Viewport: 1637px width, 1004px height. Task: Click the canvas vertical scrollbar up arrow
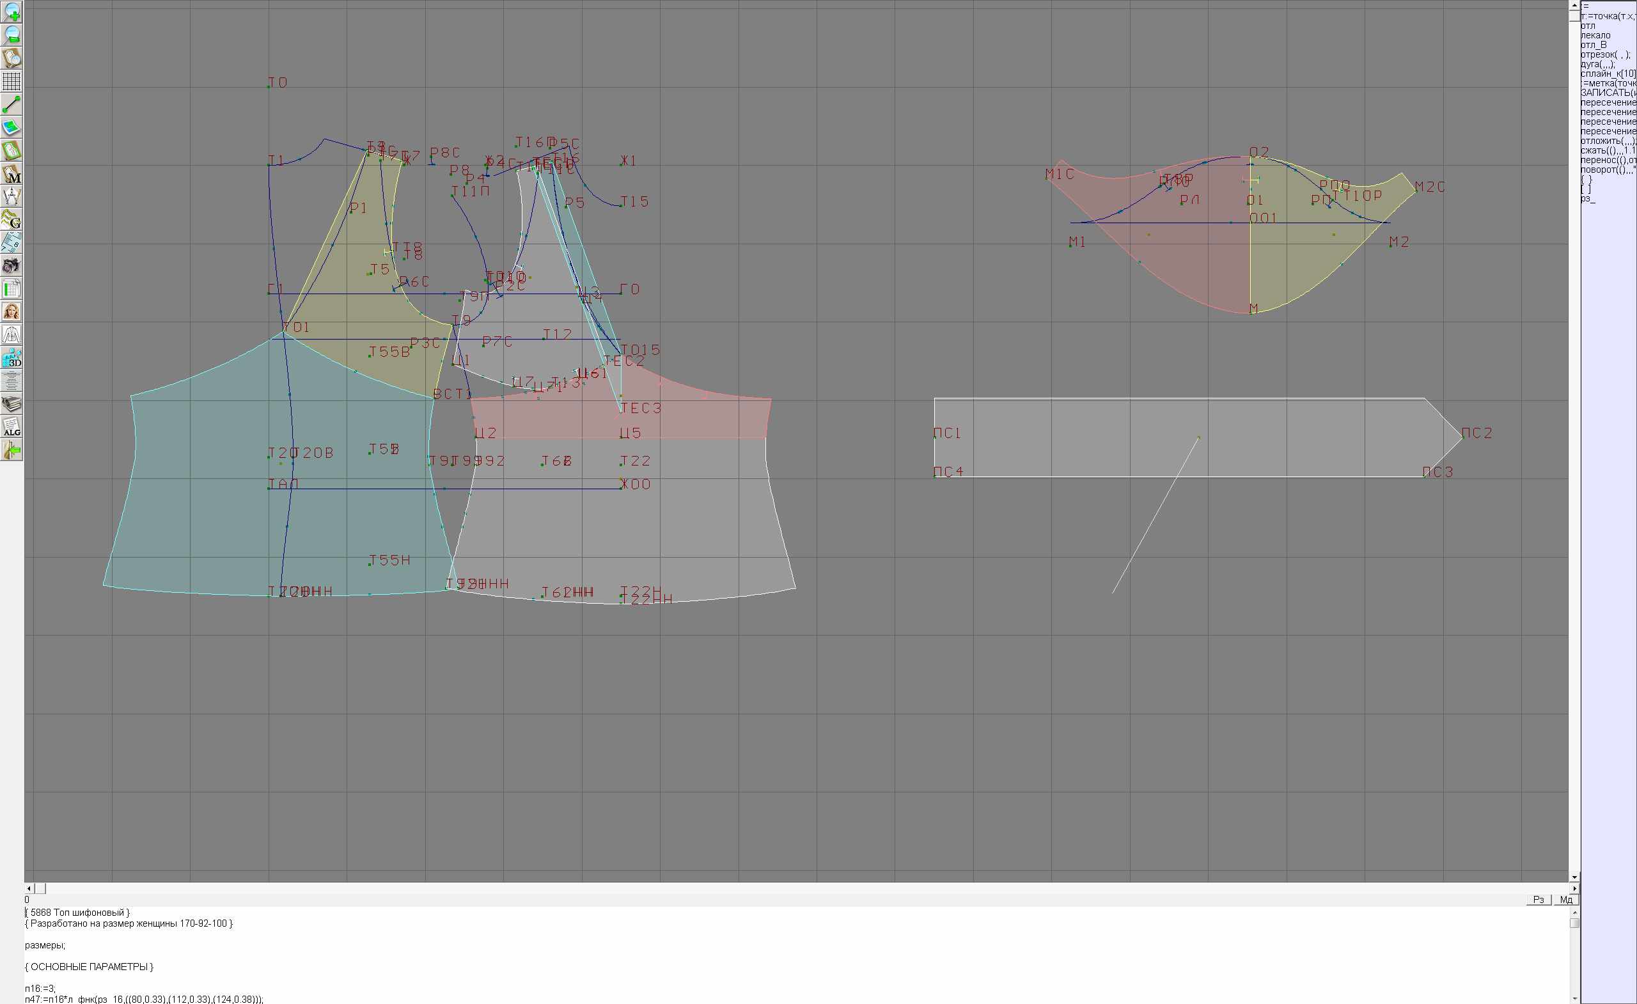pyautogui.click(x=1574, y=5)
